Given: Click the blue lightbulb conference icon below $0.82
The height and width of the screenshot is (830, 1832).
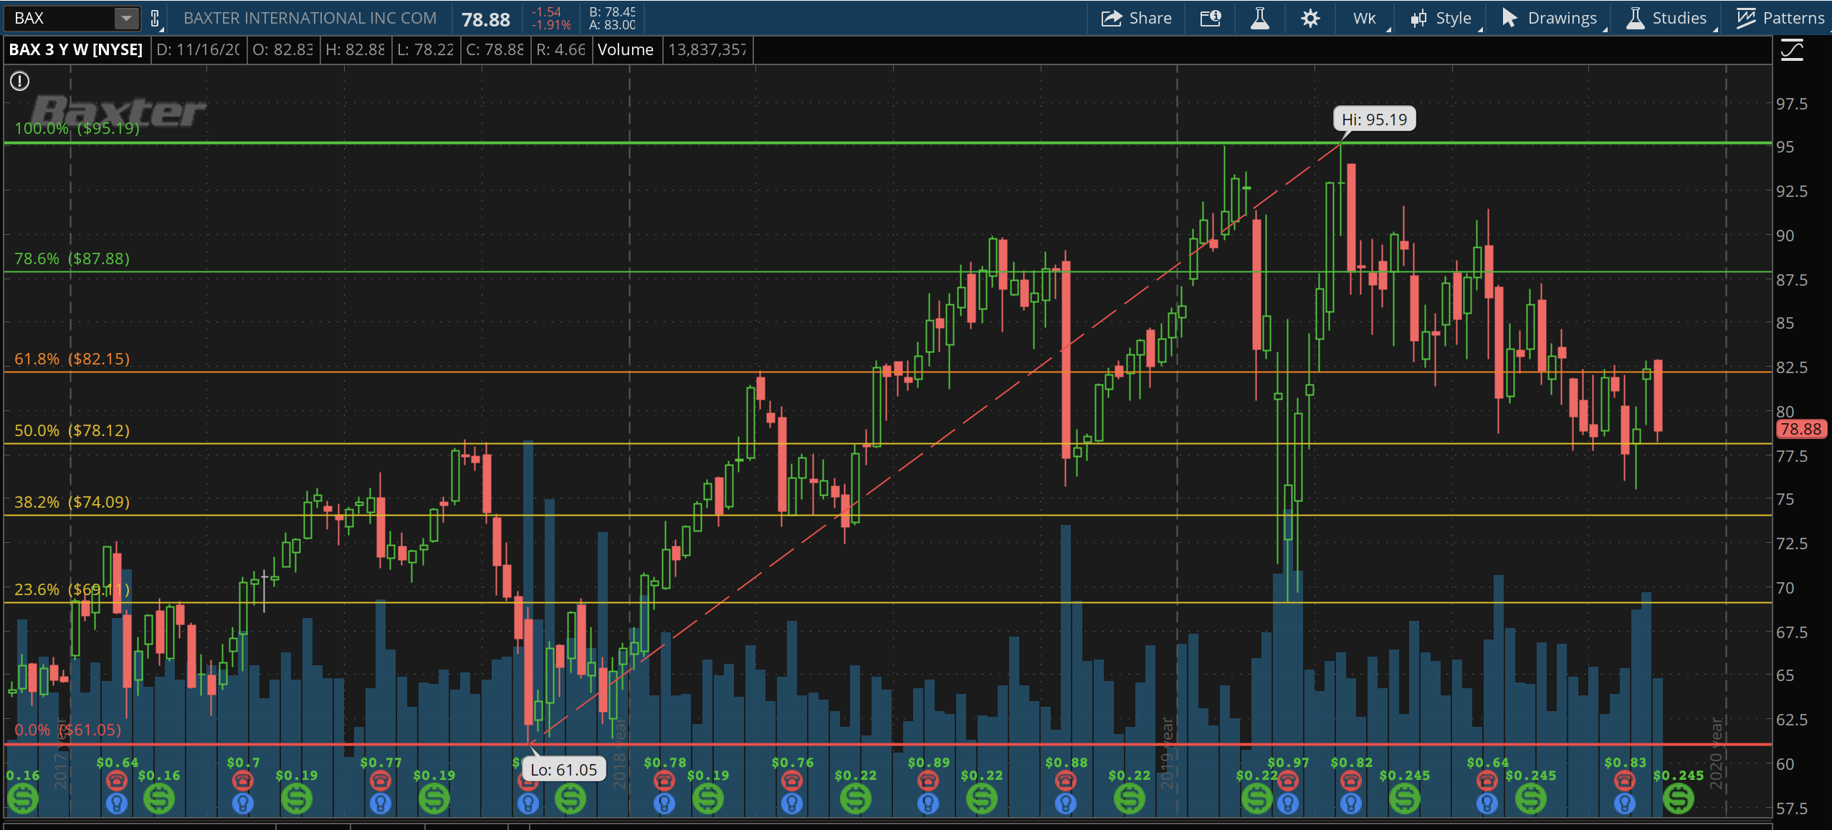Looking at the screenshot, I should click(1351, 804).
